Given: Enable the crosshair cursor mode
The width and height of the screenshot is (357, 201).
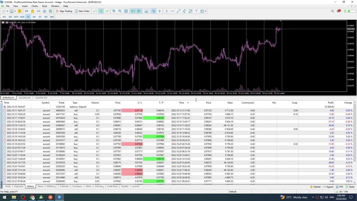Looking at the screenshot, I should pos(160,11).
